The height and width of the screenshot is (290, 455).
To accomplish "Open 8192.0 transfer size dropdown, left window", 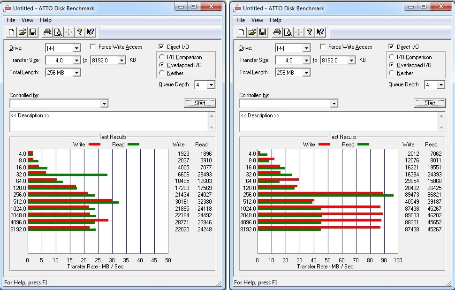I will coord(122,61).
